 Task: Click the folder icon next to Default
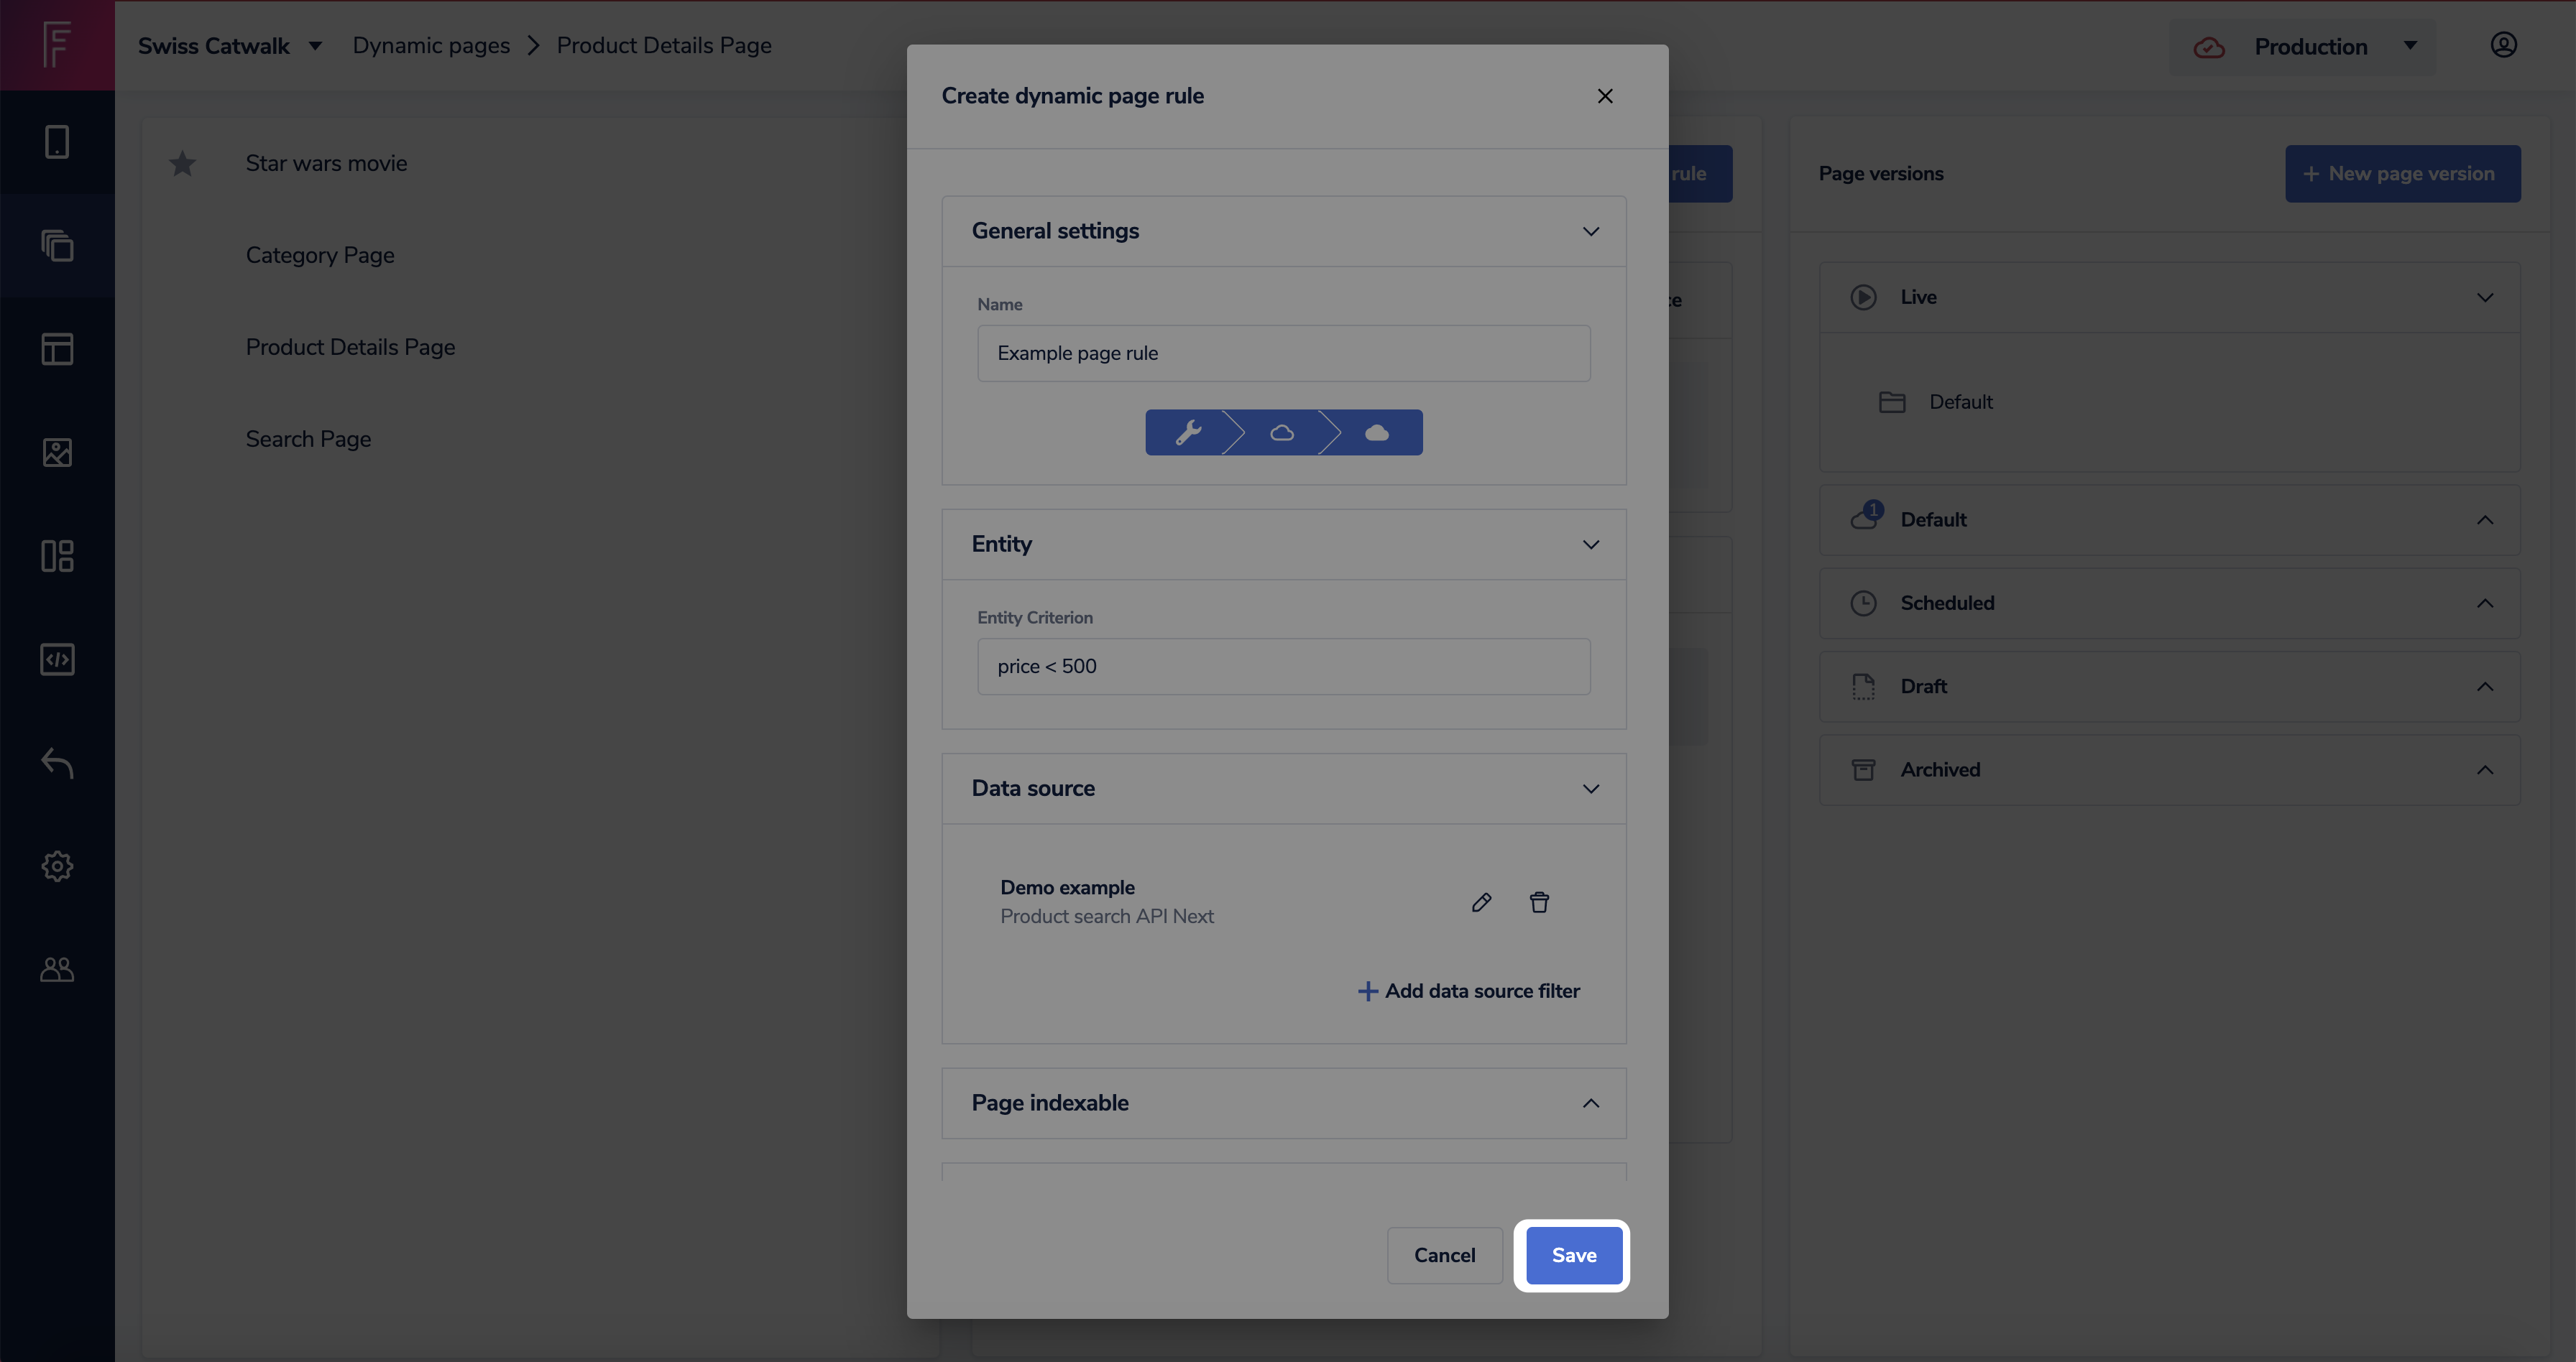(x=1892, y=402)
